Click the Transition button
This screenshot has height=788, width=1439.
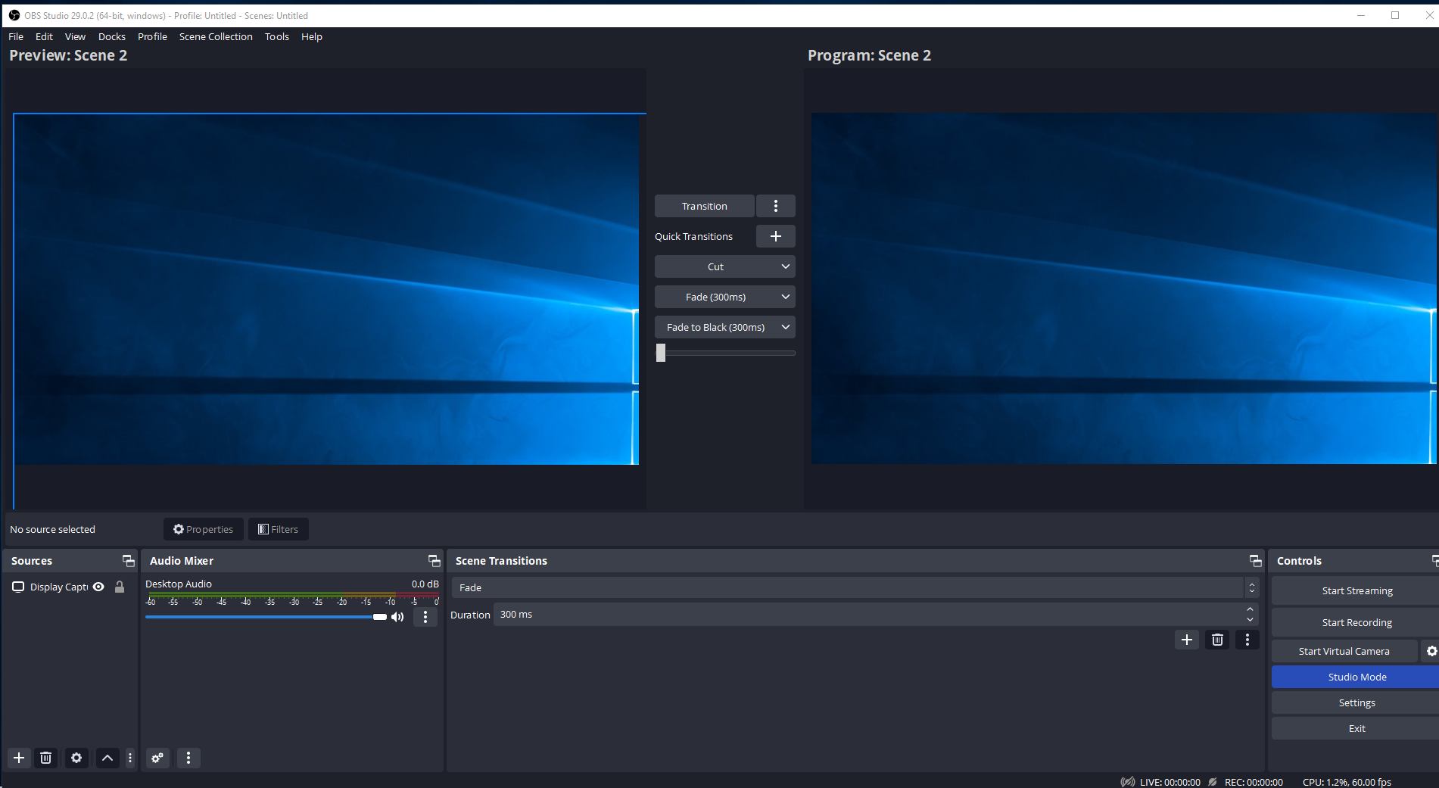point(704,206)
